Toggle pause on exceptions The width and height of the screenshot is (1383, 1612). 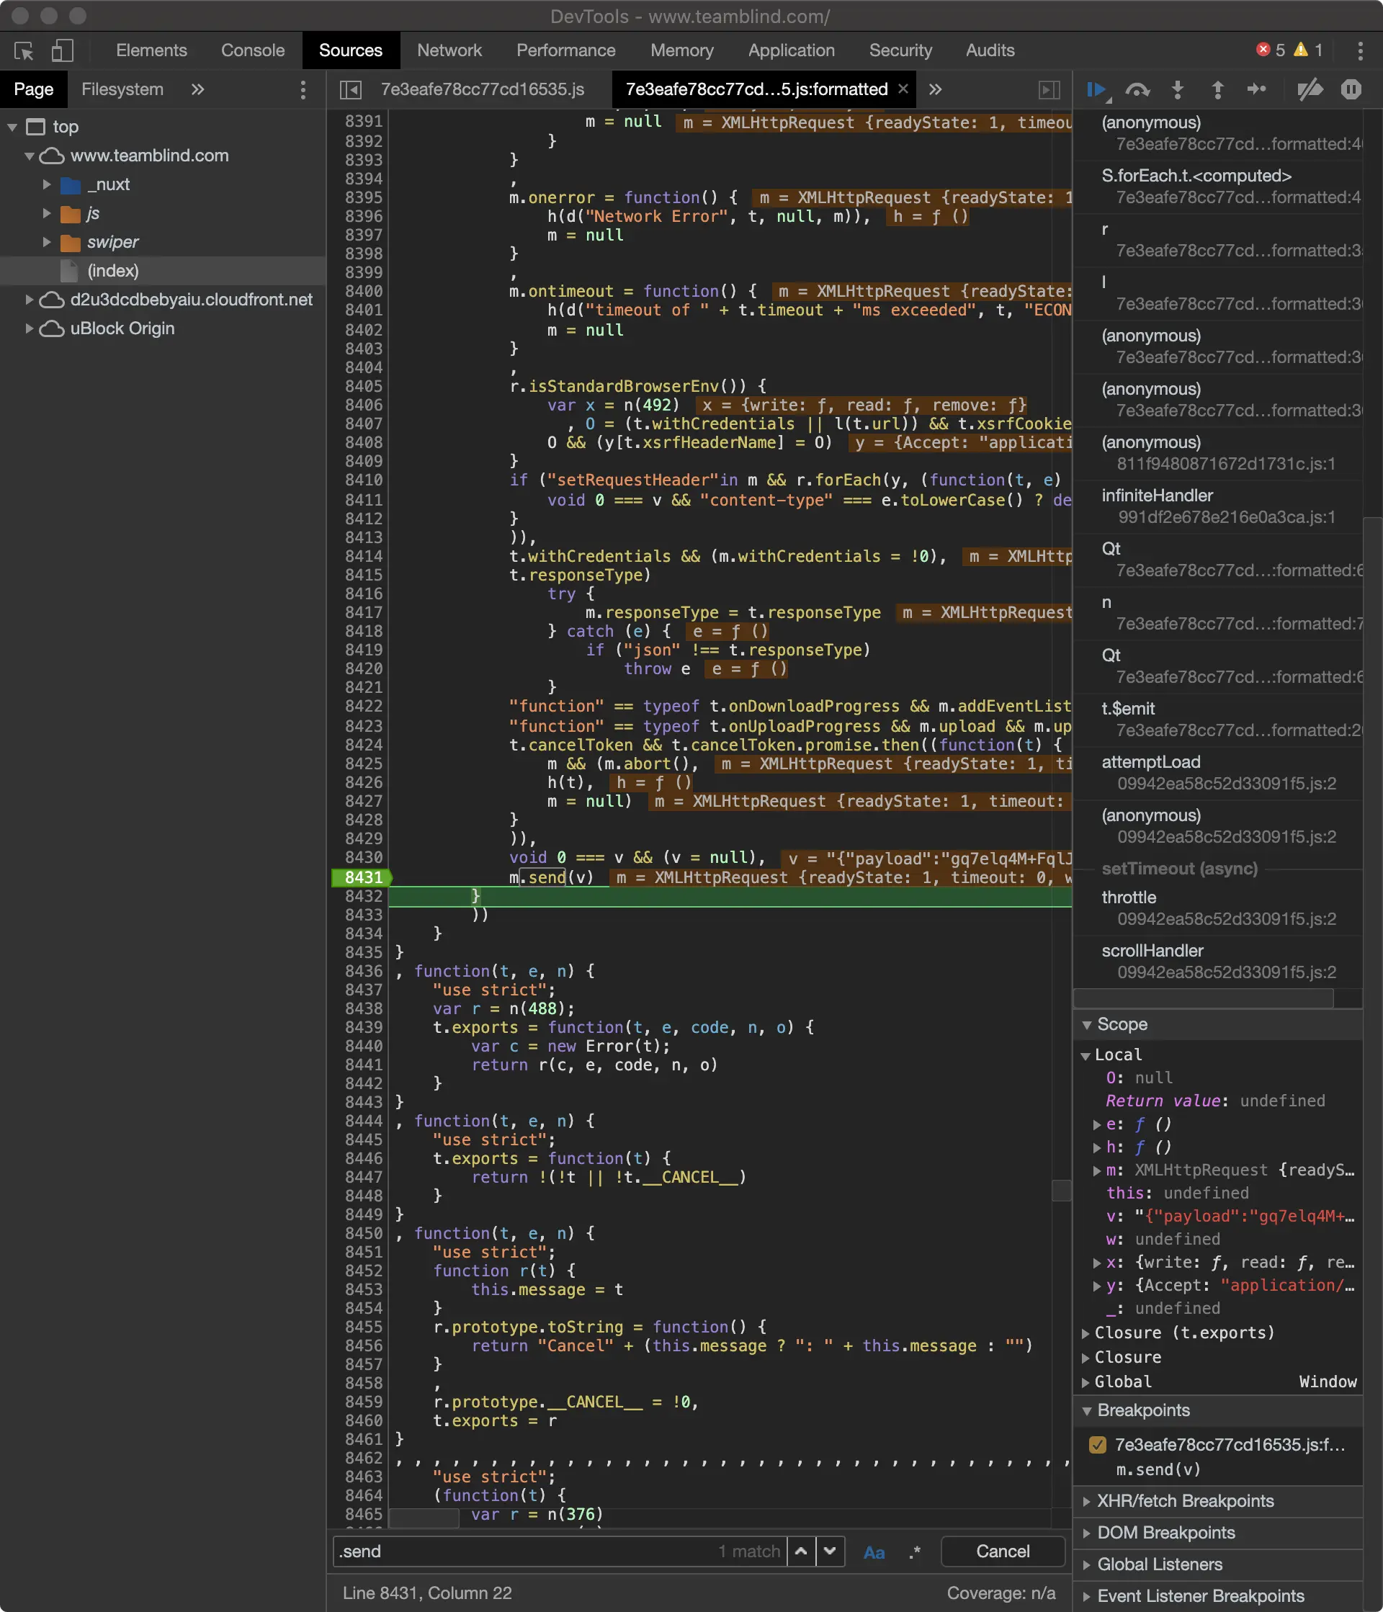(x=1351, y=90)
